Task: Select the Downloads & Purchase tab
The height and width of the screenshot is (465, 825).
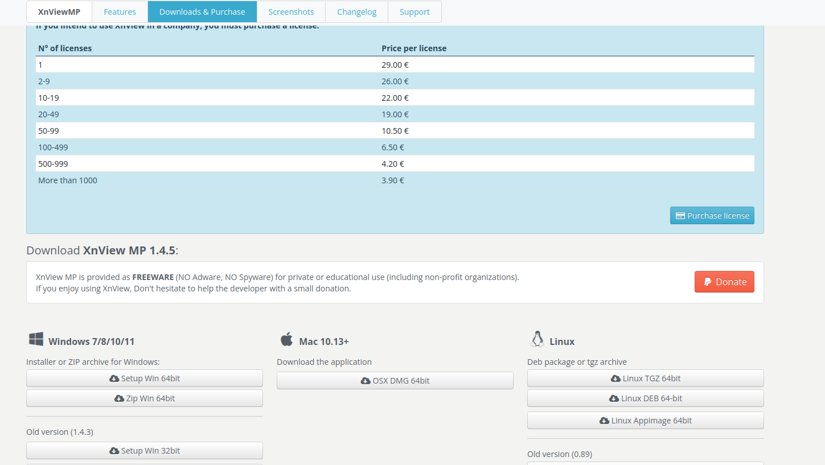Action: (x=202, y=12)
